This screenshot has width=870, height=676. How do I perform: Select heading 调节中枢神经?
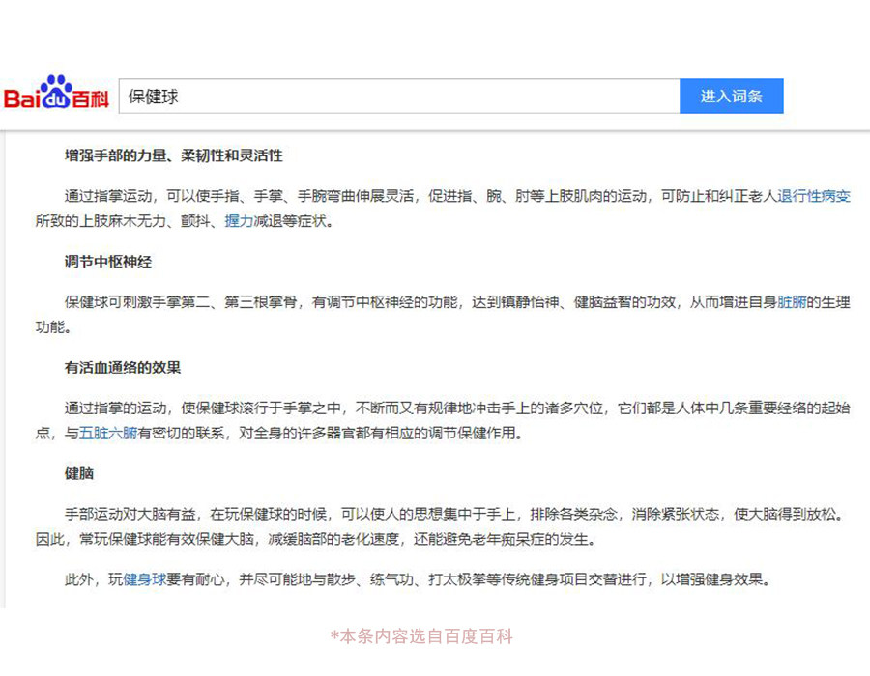pos(108,262)
